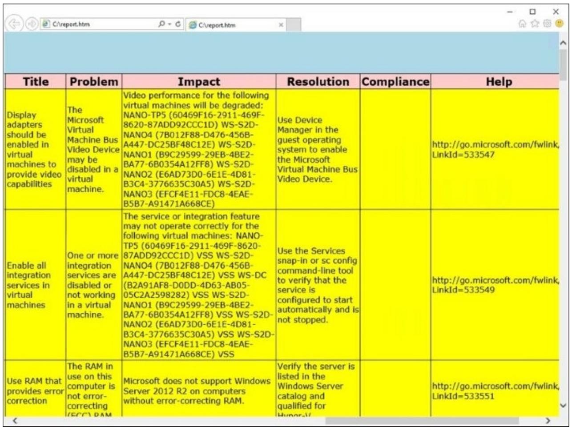Click the 'Microsoft Virtual Machine Bus Video Device' problem cell
This screenshot has width=572, height=430.
click(94, 149)
